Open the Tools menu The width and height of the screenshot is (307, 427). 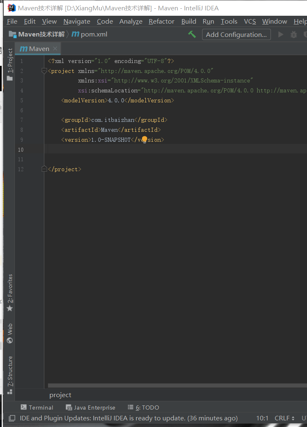coord(229,22)
